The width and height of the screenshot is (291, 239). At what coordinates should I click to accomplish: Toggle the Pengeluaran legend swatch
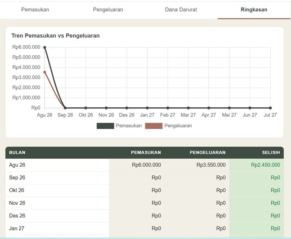[x=154, y=126]
